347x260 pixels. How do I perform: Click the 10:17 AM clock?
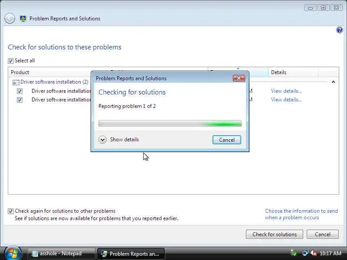coord(331,253)
